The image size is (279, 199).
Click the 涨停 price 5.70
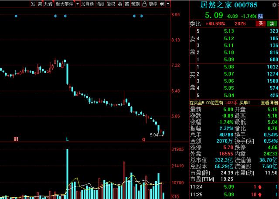coord(228,147)
